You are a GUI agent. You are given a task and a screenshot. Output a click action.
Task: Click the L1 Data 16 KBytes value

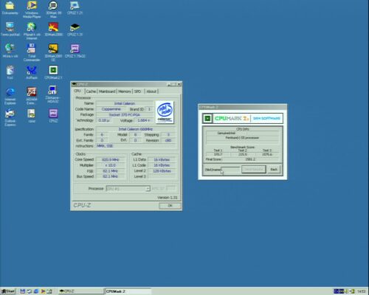coord(162,160)
